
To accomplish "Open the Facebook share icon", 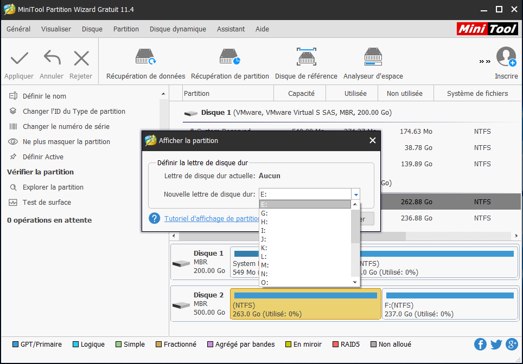I will (x=480, y=344).
